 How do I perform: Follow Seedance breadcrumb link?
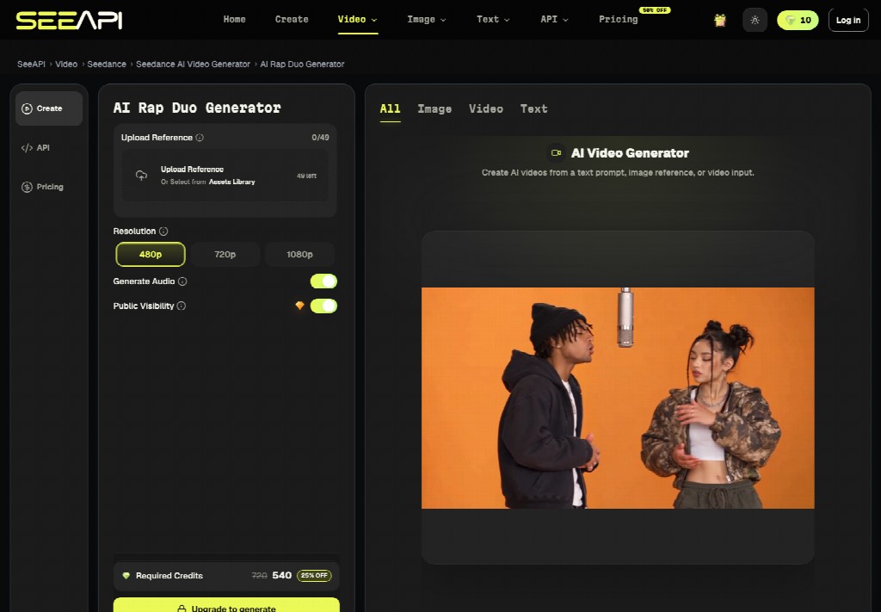[106, 64]
